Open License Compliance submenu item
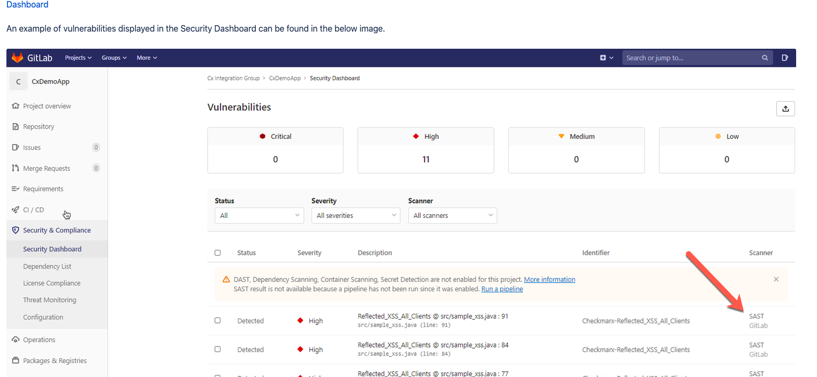Image resolution: width=817 pixels, height=377 pixels. (52, 283)
